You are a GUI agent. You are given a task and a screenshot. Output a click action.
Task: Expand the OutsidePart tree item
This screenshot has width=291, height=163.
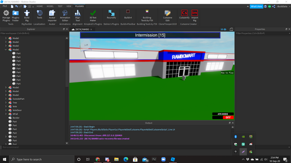tap(6, 99)
